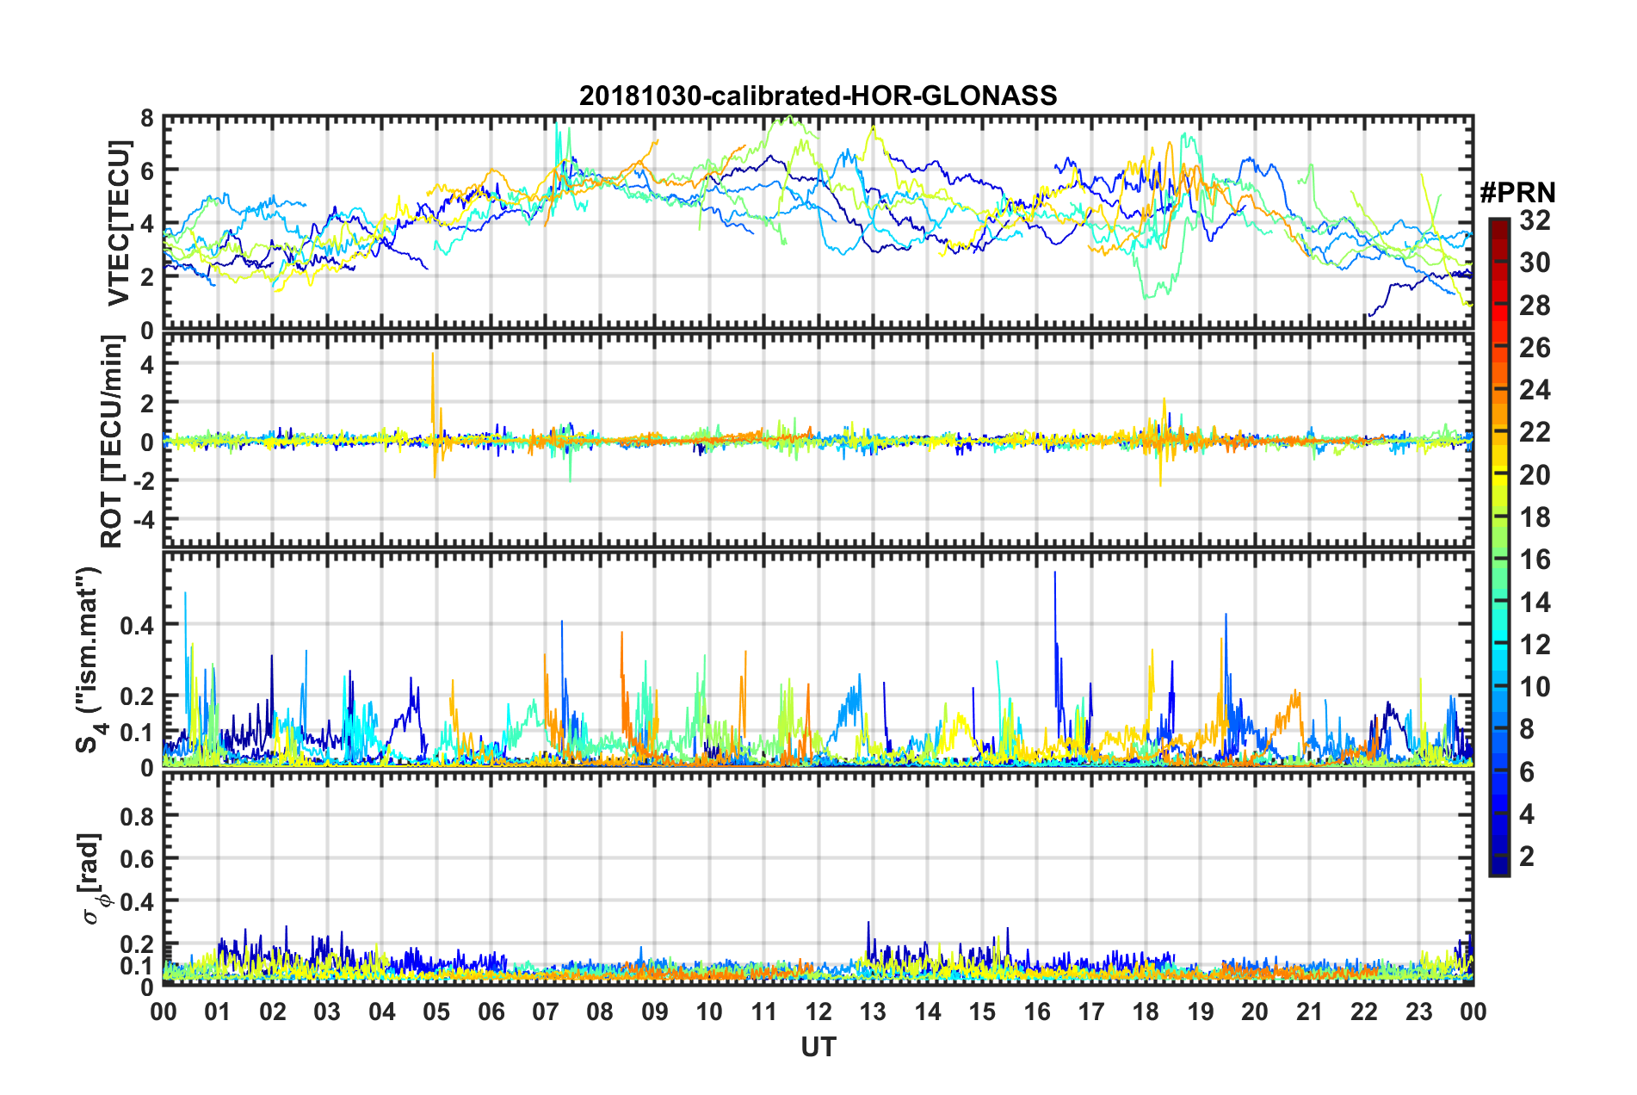
Task: Click the ROT [TECU/min] axis label
Action: (x=112, y=442)
